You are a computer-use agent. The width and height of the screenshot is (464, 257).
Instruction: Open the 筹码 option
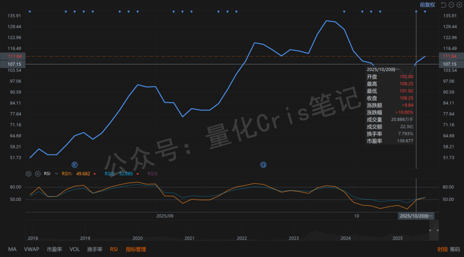point(455,249)
